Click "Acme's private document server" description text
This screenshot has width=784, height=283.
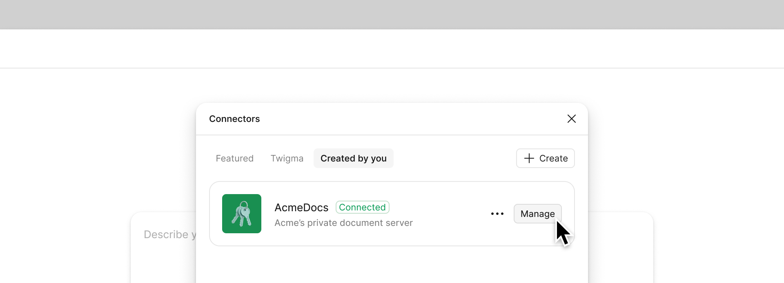[343, 223]
